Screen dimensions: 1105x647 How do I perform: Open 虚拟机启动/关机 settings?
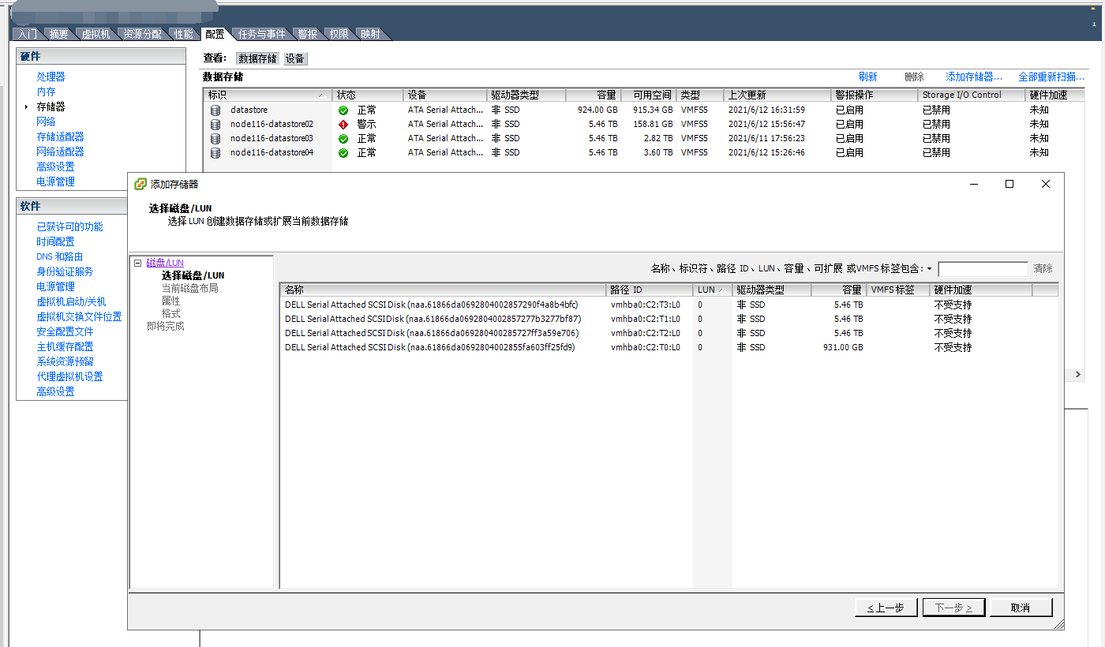(71, 301)
